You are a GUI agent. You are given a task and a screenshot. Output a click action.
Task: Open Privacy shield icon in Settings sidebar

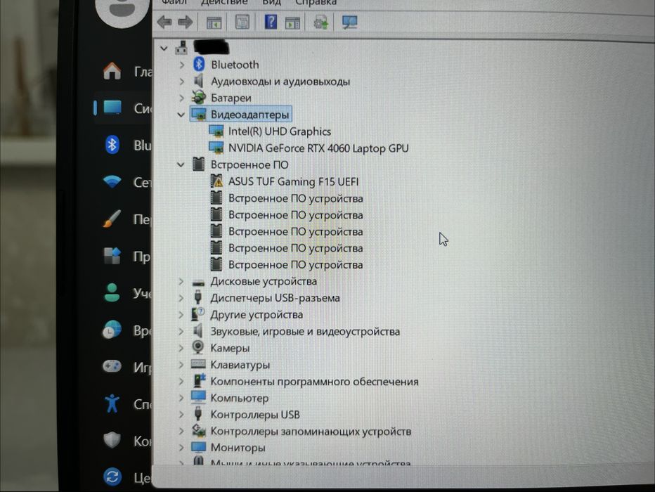coord(112,440)
